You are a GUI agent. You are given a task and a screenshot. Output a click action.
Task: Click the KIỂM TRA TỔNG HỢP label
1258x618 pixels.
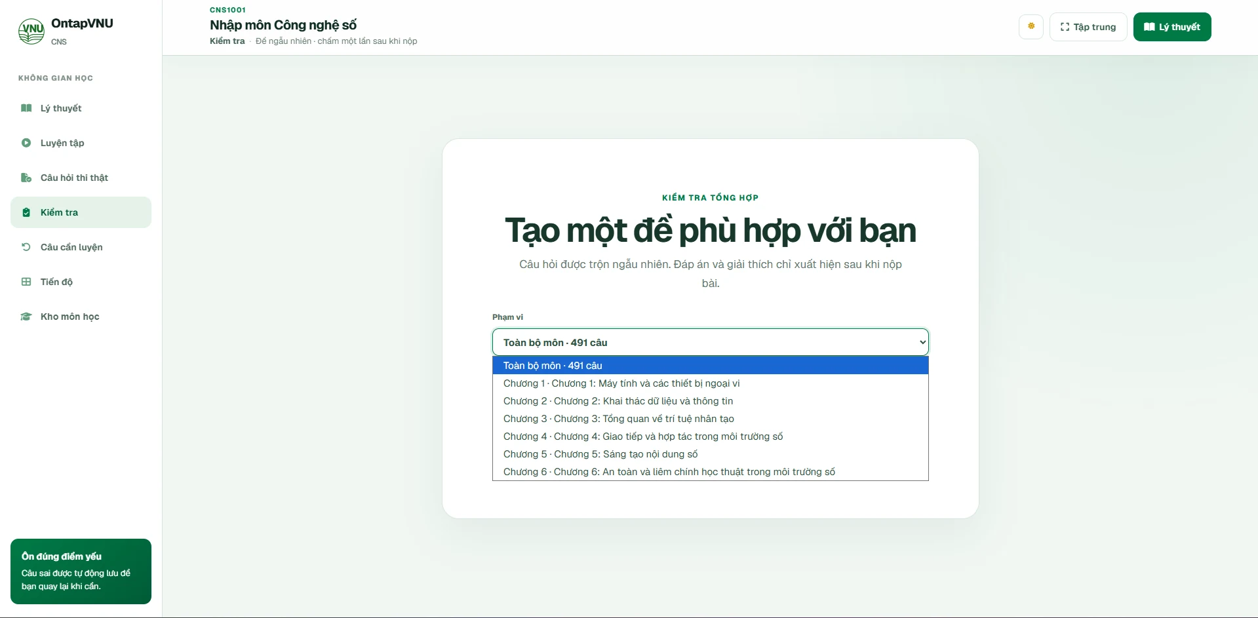pyautogui.click(x=711, y=197)
